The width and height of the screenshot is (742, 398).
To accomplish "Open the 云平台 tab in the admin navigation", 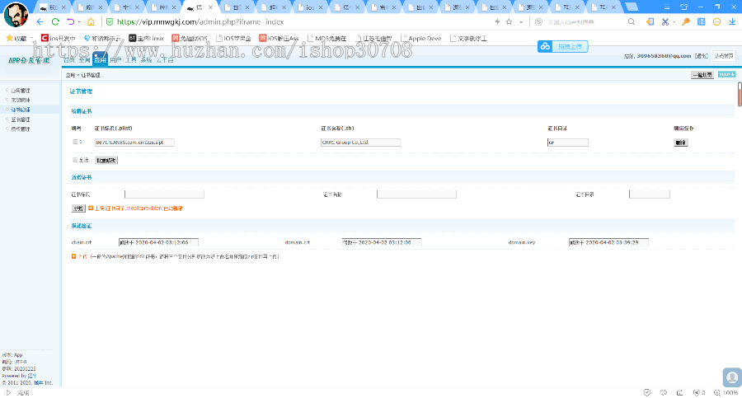I will pos(165,60).
